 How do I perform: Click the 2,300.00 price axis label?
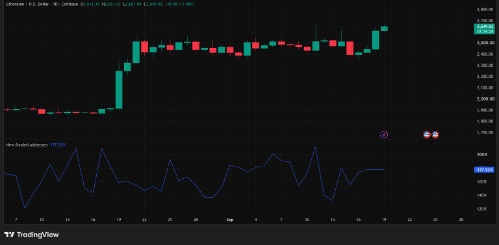485,65
